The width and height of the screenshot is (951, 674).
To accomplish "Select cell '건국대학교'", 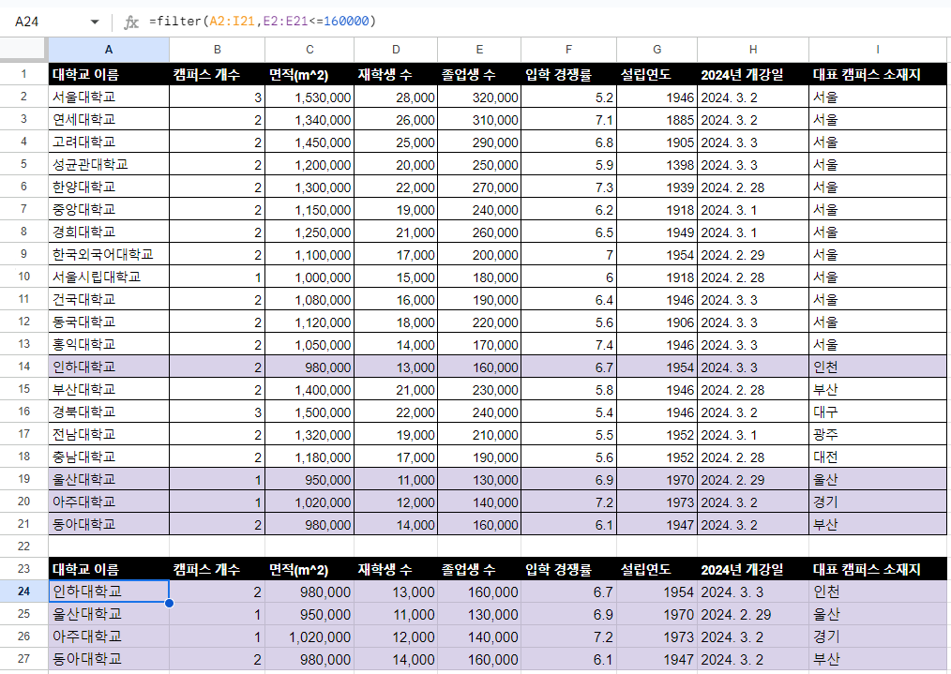I will click(109, 299).
